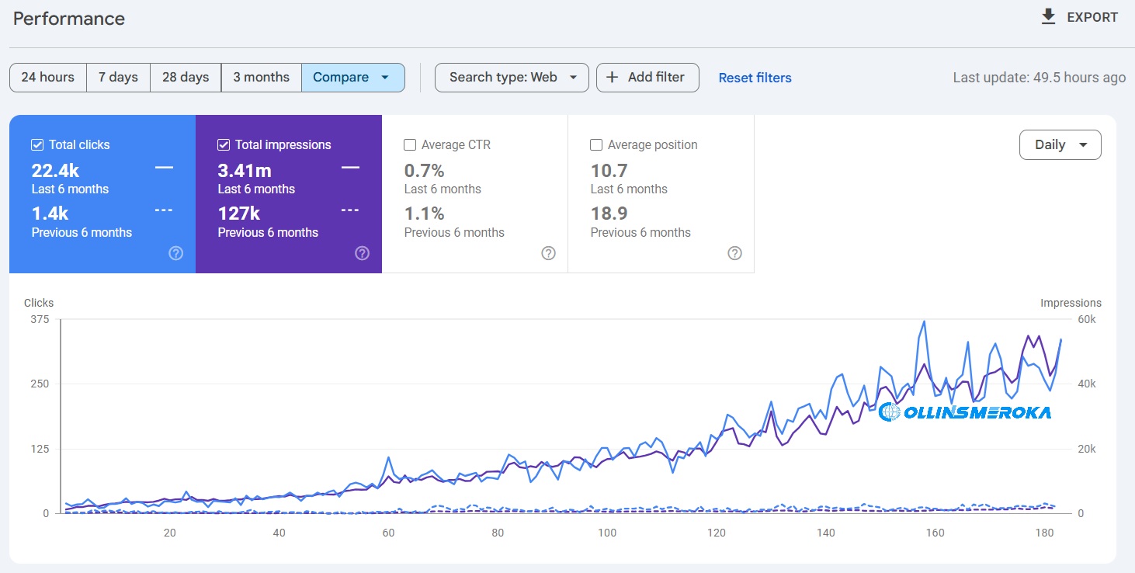The image size is (1135, 573).
Task: Open the Compare dropdown
Action: tap(353, 77)
